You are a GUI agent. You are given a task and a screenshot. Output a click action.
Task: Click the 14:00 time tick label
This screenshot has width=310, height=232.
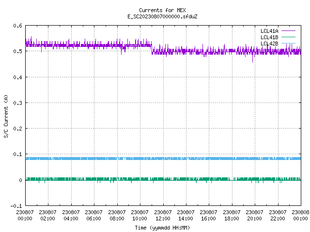(x=186, y=218)
